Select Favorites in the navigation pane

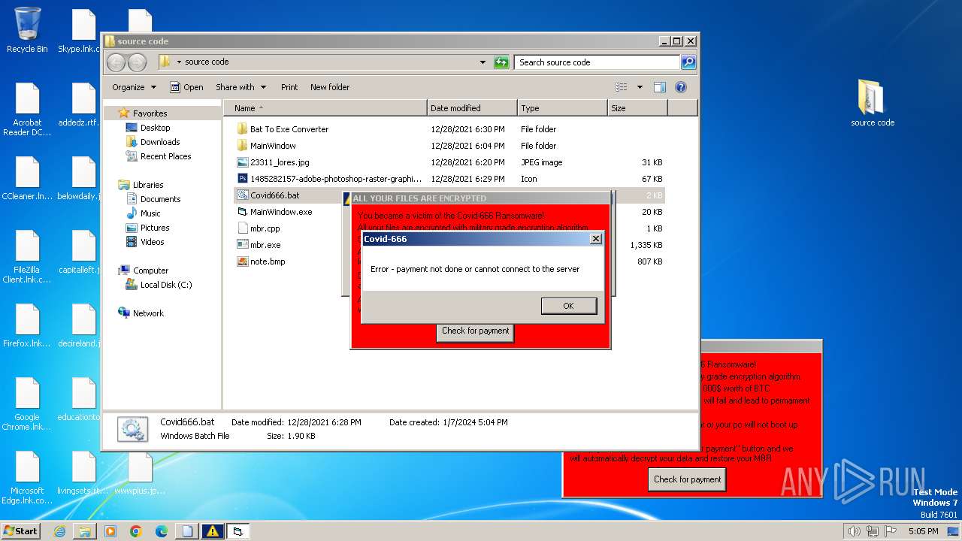point(150,113)
